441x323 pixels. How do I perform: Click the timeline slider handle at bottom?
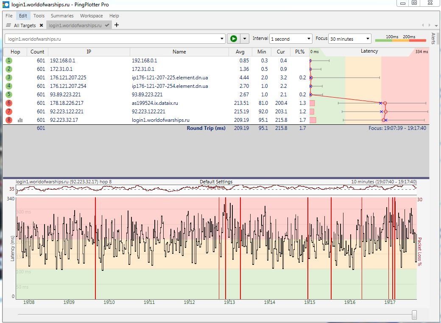[414, 314]
